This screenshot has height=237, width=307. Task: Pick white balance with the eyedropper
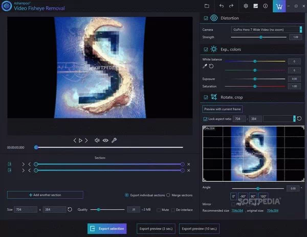pyautogui.click(x=205, y=66)
